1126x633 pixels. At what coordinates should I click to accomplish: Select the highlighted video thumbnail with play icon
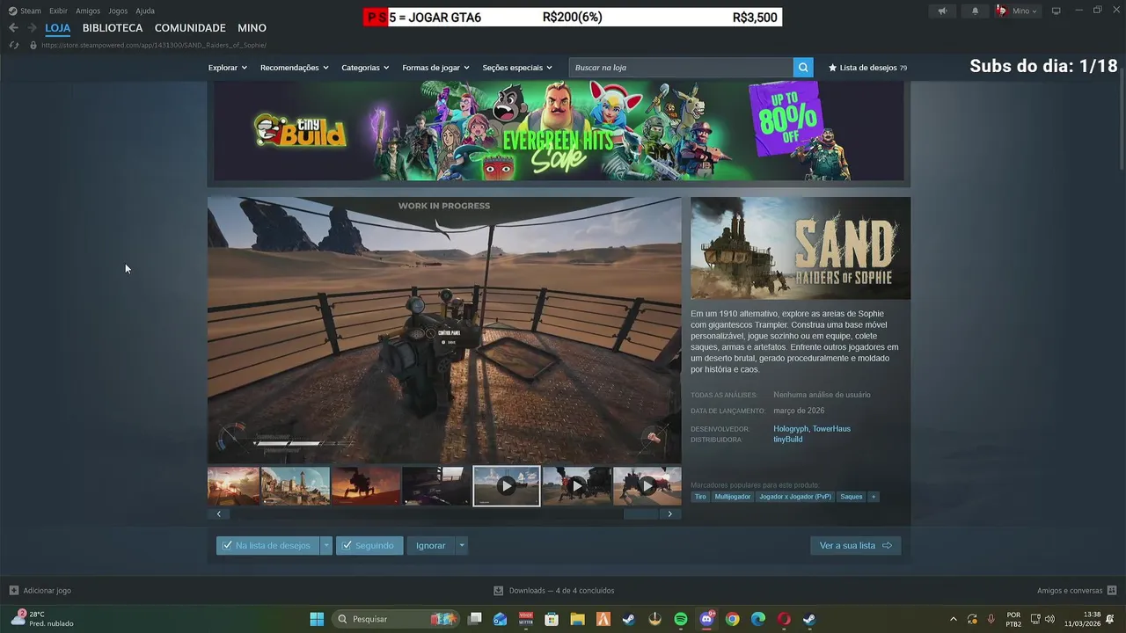507,485
